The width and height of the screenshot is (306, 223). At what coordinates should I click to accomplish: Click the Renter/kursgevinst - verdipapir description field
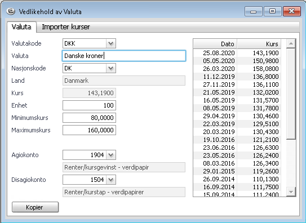(x=124, y=167)
